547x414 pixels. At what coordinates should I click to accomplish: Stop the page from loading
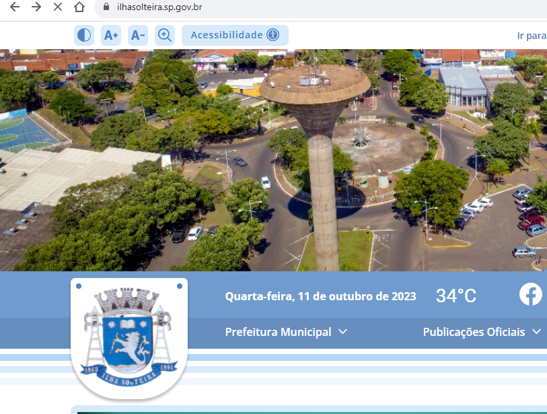[58, 7]
